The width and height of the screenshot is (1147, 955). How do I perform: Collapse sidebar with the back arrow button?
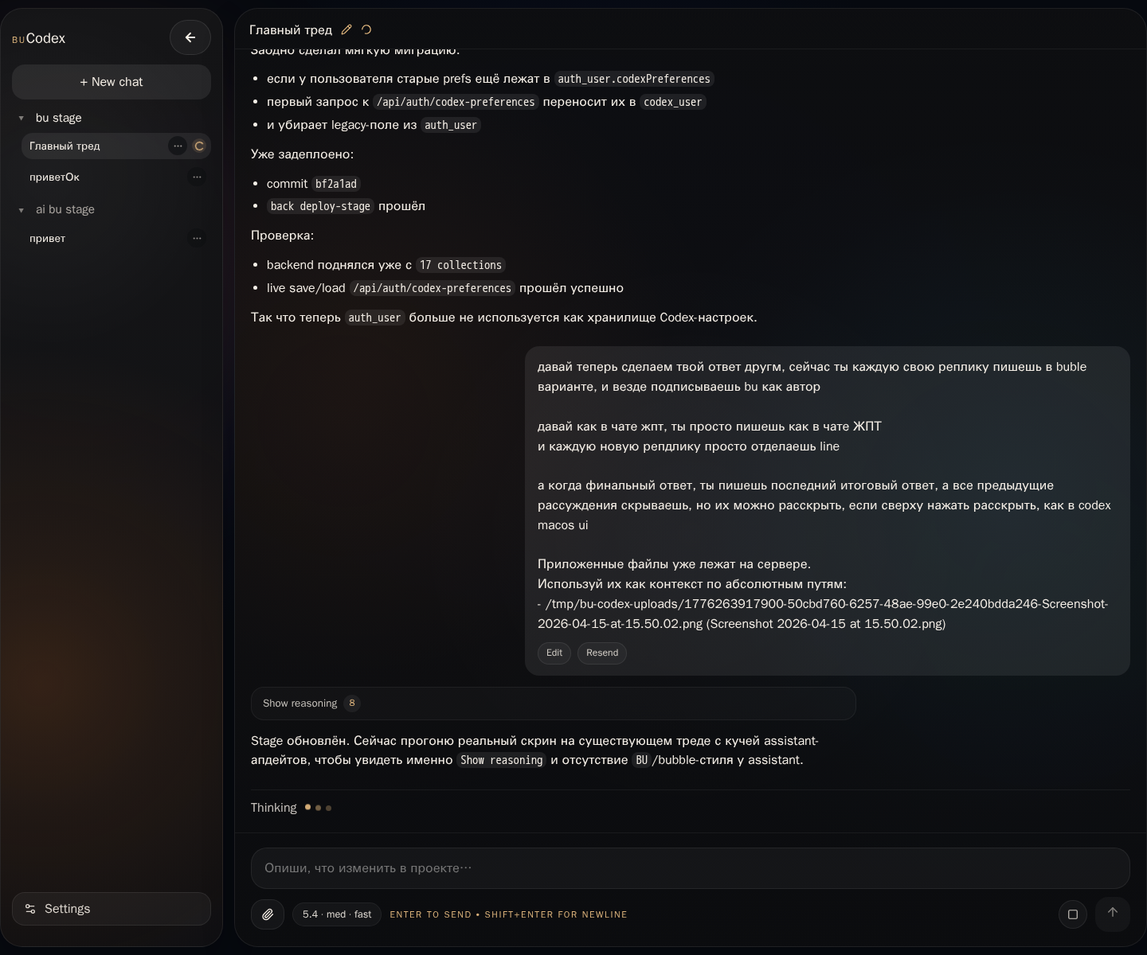(190, 37)
